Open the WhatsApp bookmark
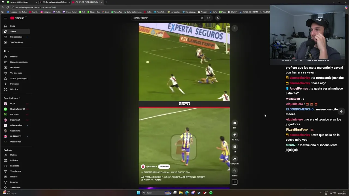Screen dimensions: 349x196 (117, 12)
